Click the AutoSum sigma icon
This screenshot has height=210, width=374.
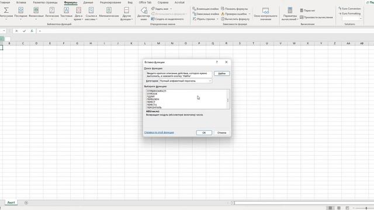[x=6, y=10]
